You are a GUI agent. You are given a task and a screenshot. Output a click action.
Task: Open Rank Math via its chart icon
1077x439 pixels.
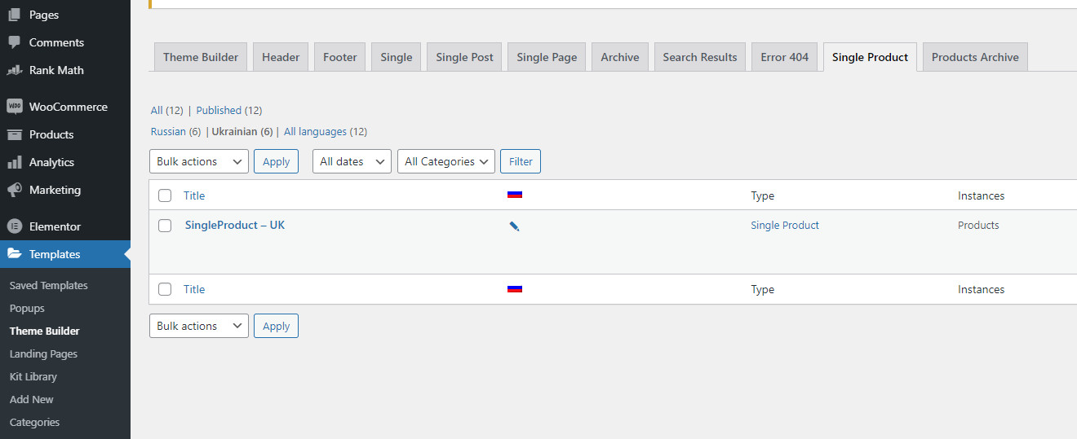tap(14, 70)
